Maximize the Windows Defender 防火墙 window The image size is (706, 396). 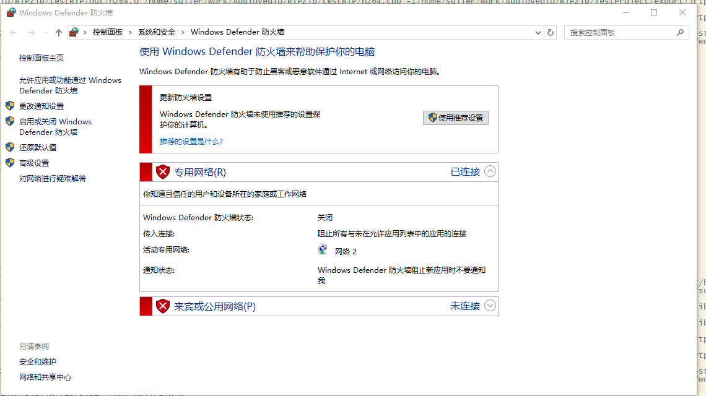click(x=654, y=12)
